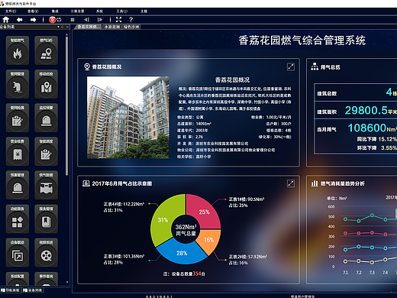Click the 用气总览 panel title icon

pos(315,66)
